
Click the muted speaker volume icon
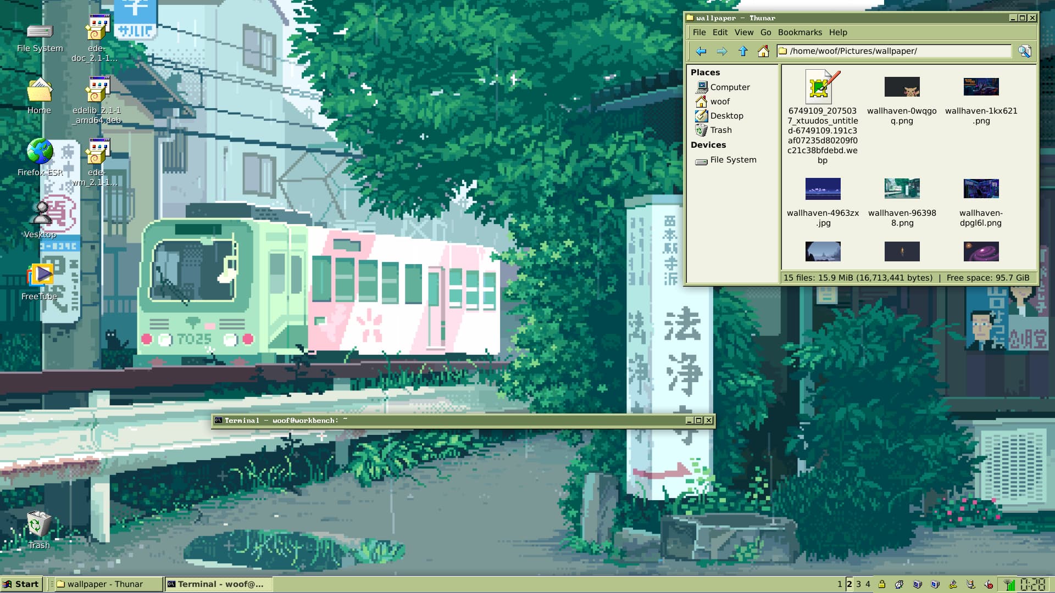coord(989,584)
